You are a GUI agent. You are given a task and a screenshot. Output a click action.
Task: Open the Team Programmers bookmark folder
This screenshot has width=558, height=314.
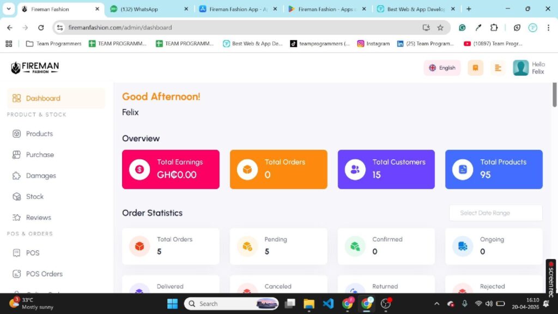(54, 44)
